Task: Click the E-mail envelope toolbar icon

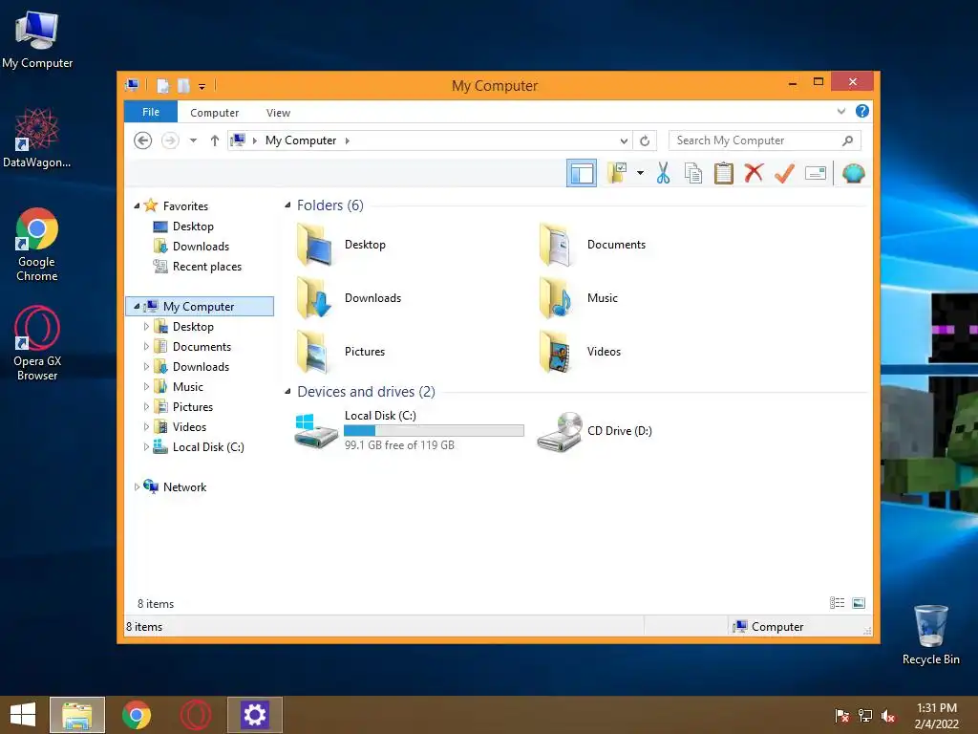Action: point(816,173)
